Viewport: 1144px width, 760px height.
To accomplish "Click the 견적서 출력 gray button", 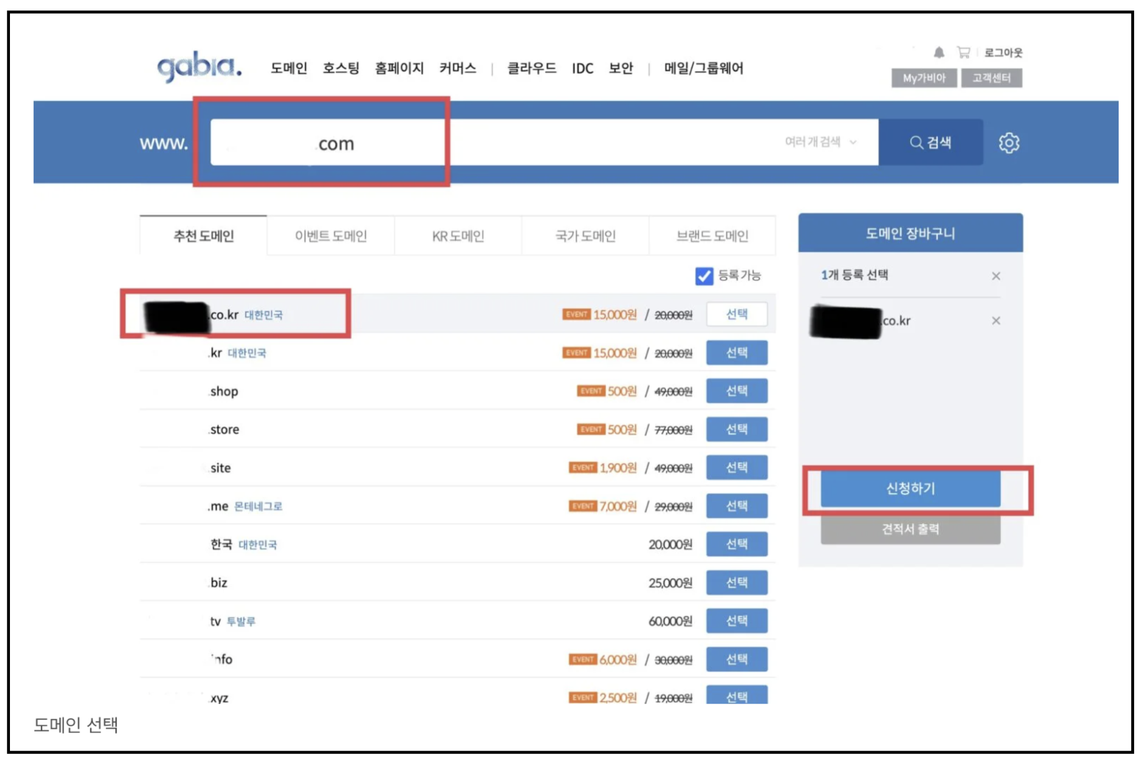I will tap(910, 529).
